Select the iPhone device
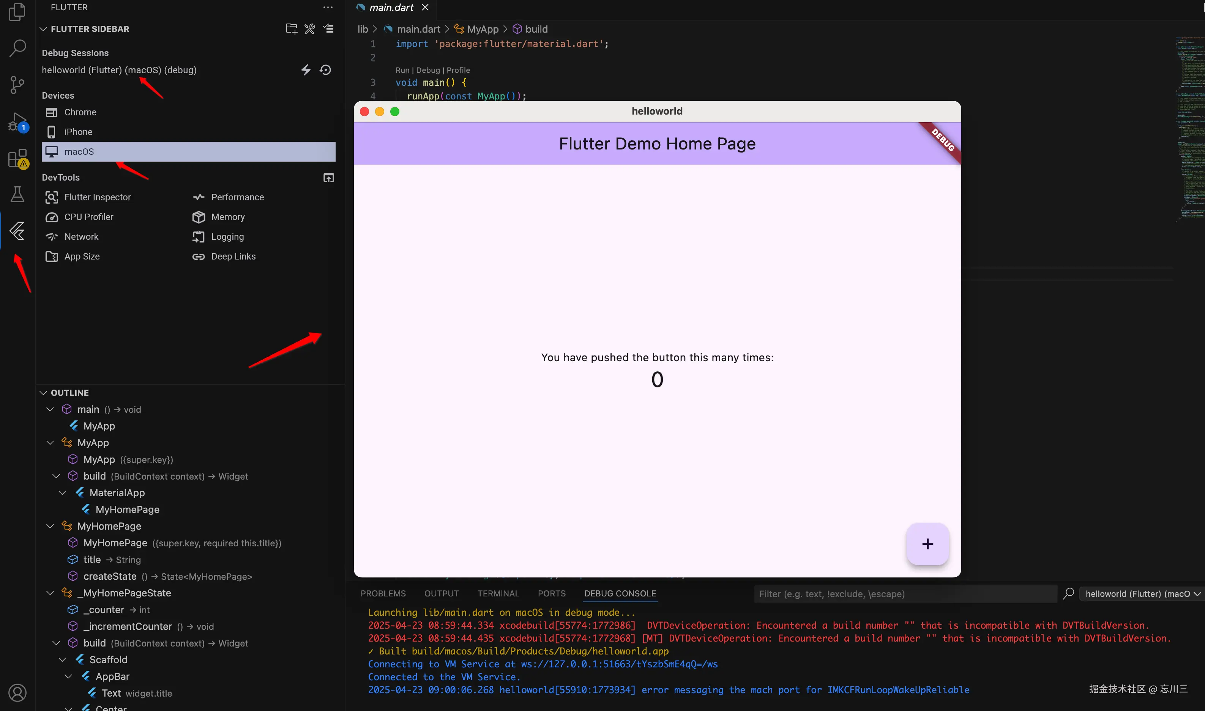This screenshot has width=1205, height=711. pos(78,132)
